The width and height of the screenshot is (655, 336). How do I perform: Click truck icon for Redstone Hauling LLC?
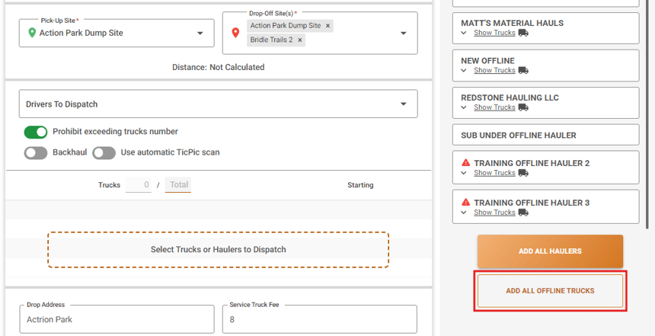point(523,107)
